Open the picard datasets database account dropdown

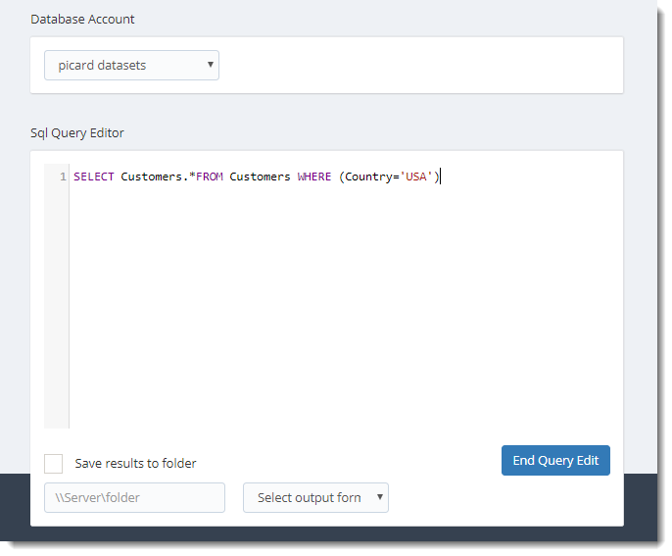pos(131,65)
